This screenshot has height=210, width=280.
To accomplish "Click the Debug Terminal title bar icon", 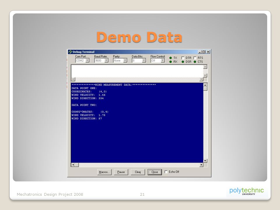I will tap(70, 52).
